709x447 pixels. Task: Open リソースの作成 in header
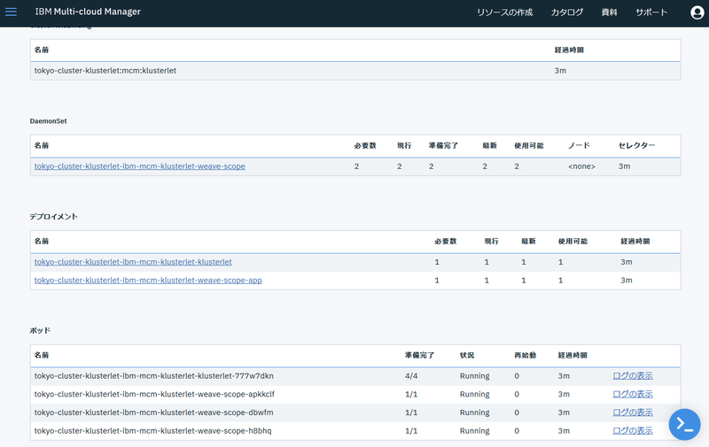point(504,12)
